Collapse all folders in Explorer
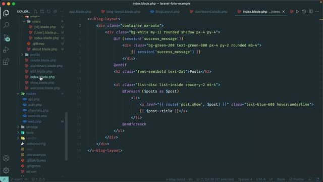Viewport: 323px width, 182px height. coord(55,12)
